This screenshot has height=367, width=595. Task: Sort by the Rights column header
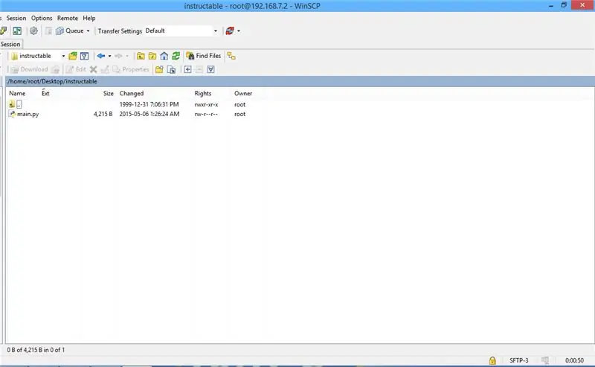coord(203,93)
